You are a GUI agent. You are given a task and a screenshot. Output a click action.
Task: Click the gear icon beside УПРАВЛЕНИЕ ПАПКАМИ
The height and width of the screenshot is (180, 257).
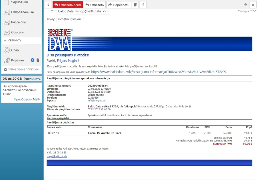[5, 69]
